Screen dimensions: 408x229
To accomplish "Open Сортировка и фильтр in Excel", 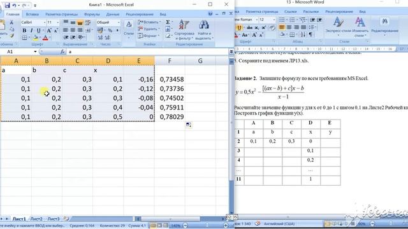I will 184,30.
